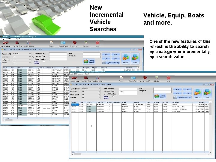Open Reports icon in back window toolbar
The height and width of the screenshot is (162, 216).
[x=52, y=43]
